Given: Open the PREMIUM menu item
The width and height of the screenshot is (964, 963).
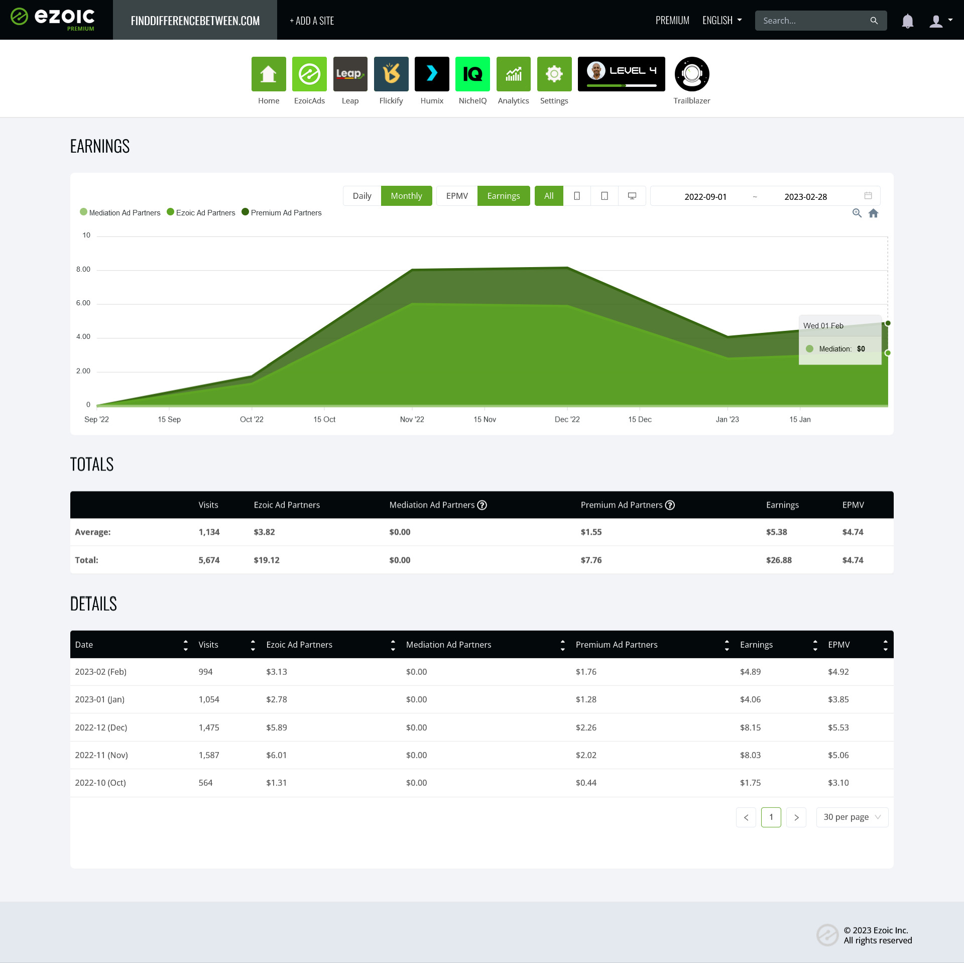Looking at the screenshot, I should 672,21.
